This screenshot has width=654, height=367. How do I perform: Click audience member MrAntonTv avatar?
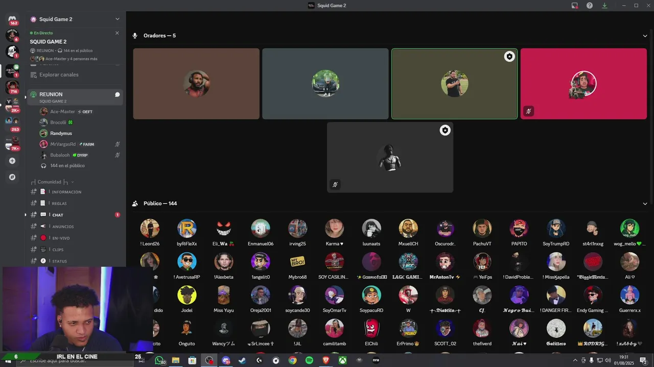pos(445,261)
